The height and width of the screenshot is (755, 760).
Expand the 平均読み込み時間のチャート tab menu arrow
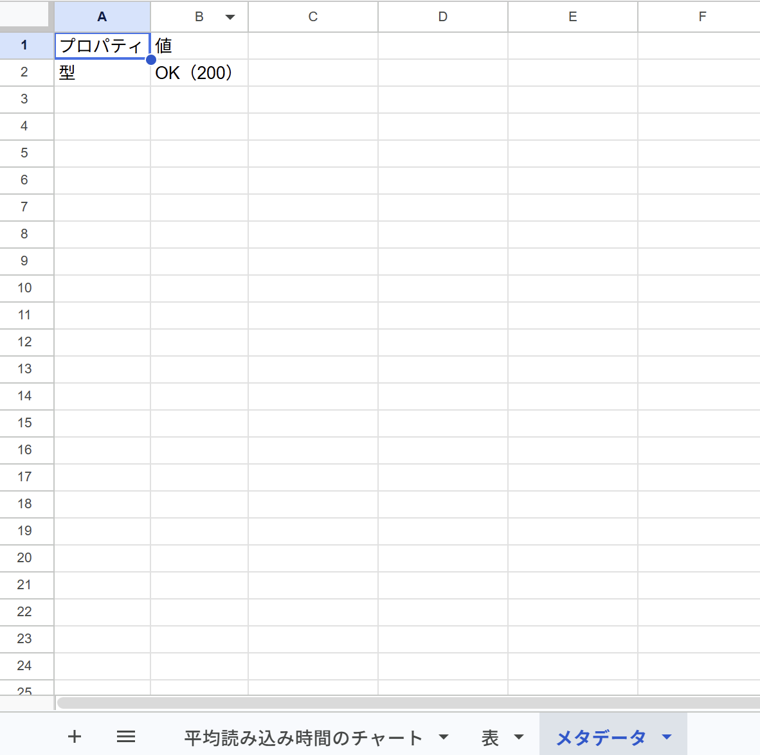coord(443,737)
